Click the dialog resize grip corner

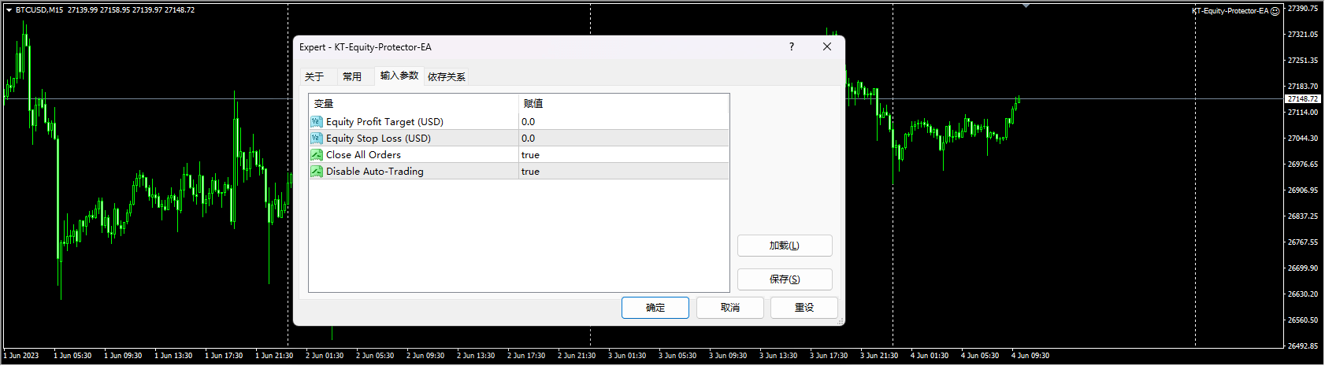840,320
